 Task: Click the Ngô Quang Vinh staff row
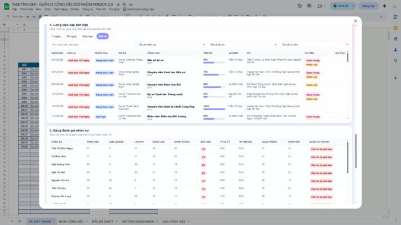point(199,165)
